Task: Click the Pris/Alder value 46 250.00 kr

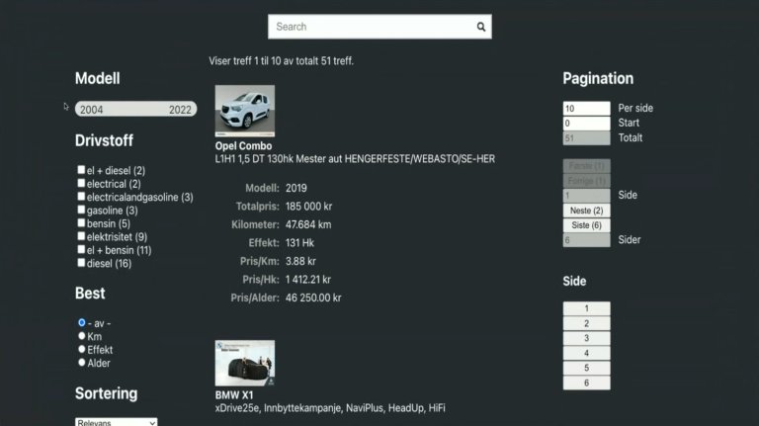Action: [x=313, y=298]
